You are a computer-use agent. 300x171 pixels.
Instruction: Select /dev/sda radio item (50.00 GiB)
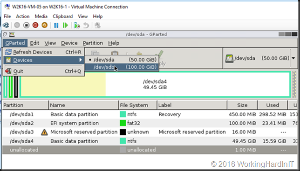pyautogui.click(x=122, y=60)
